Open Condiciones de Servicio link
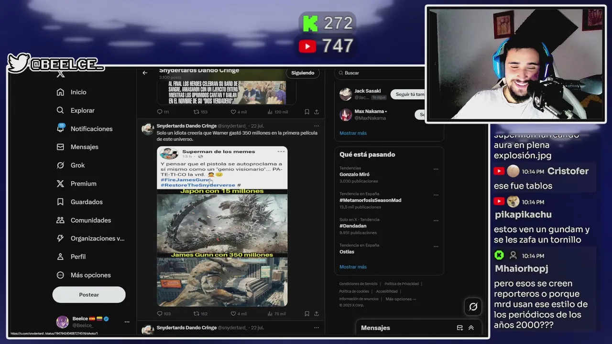Image resolution: width=612 pixels, height=344 pixels. pos(358,284)
